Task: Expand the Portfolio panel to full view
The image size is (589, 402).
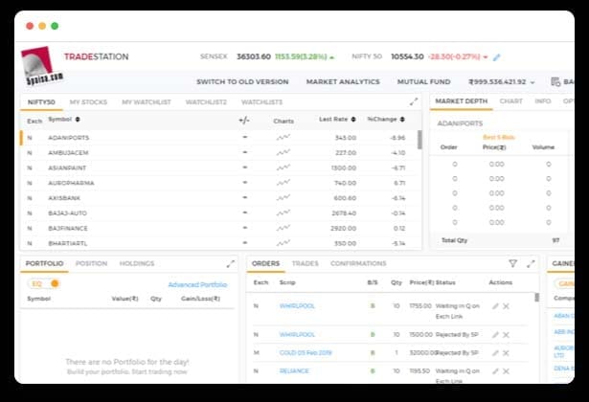Action: 231,264
